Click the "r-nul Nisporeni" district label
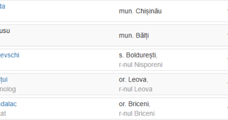 [x=141, y=65]
